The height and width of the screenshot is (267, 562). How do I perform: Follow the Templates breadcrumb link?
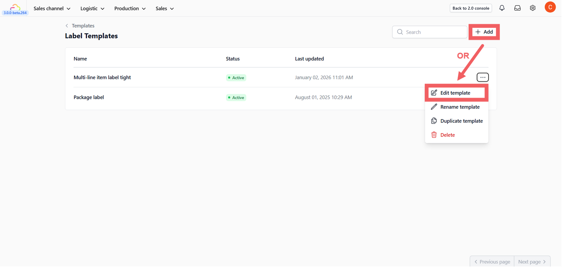(83, 26)
